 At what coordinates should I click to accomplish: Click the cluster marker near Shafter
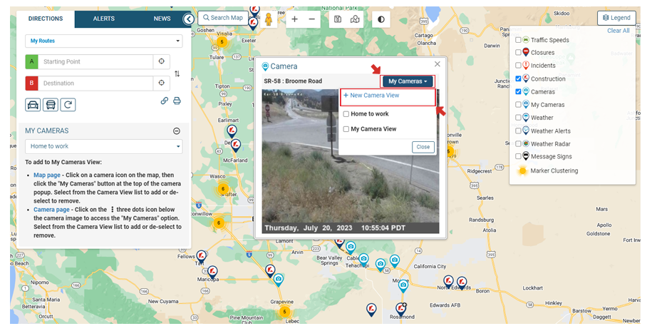223,189
